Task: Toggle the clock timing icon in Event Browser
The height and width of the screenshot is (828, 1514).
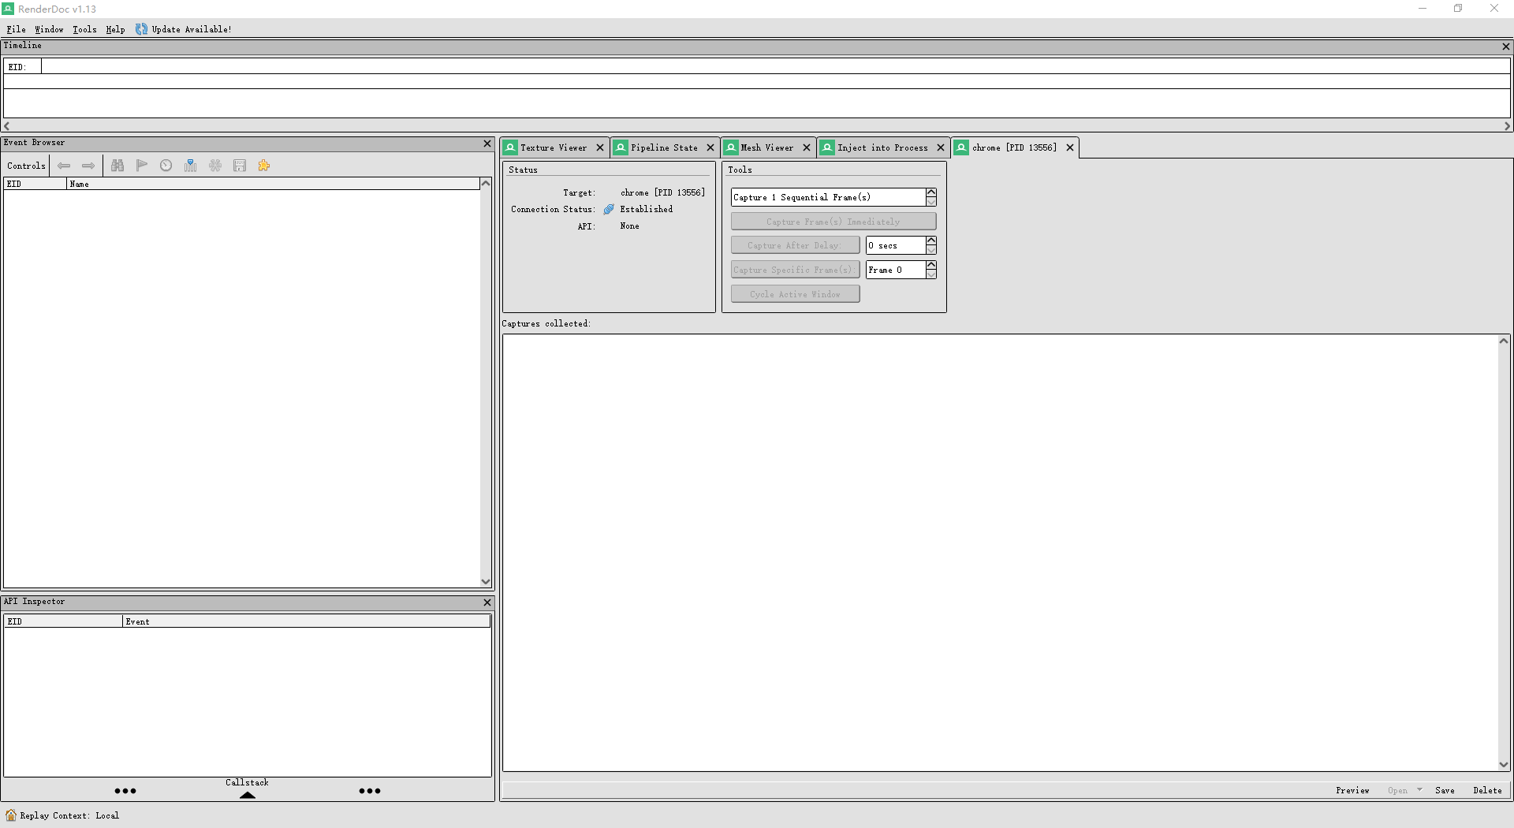Action: [x=166, y=166]
